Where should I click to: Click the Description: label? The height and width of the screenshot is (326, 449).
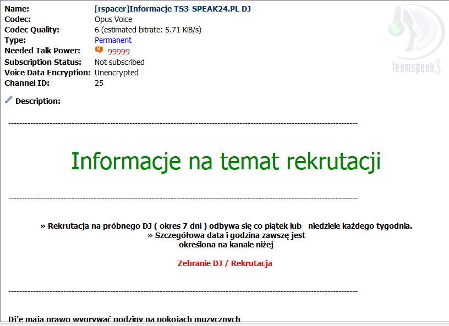(x=38, y=101)
